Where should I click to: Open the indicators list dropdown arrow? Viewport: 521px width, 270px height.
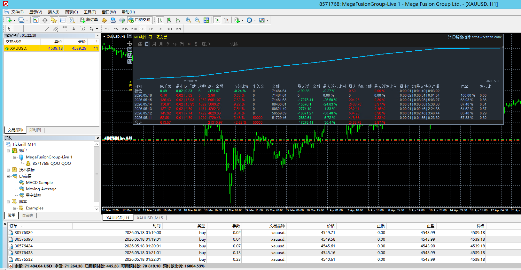pos(242,20)
